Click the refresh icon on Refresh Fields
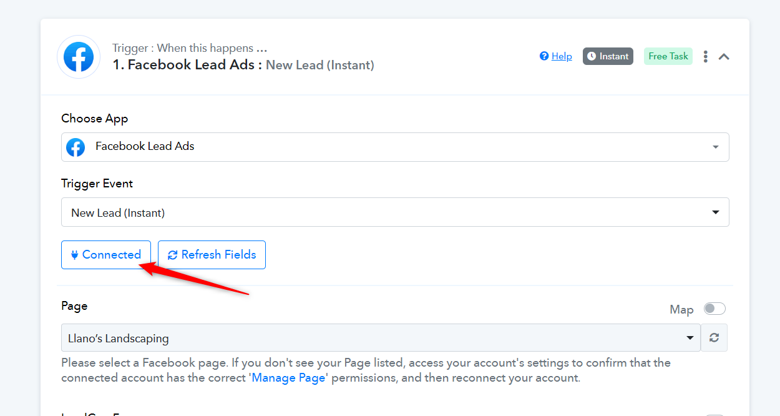The width and height of the screenshot is (780, 416). tap(173, 255)
